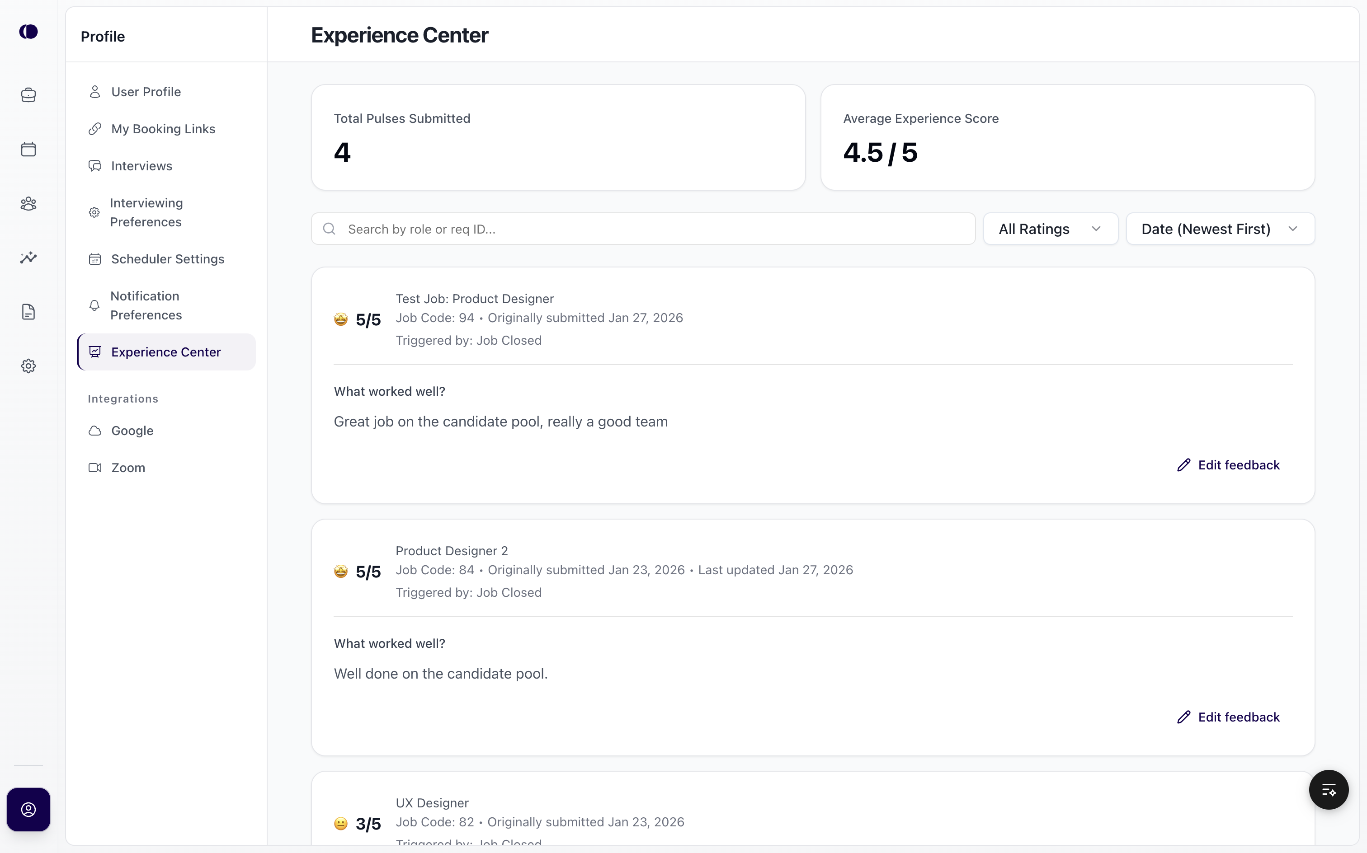The height and width of the screenshot is (853, 1367).
Task: Open the All Ratings filter dropdown
Action: (x=1051, y=229)
